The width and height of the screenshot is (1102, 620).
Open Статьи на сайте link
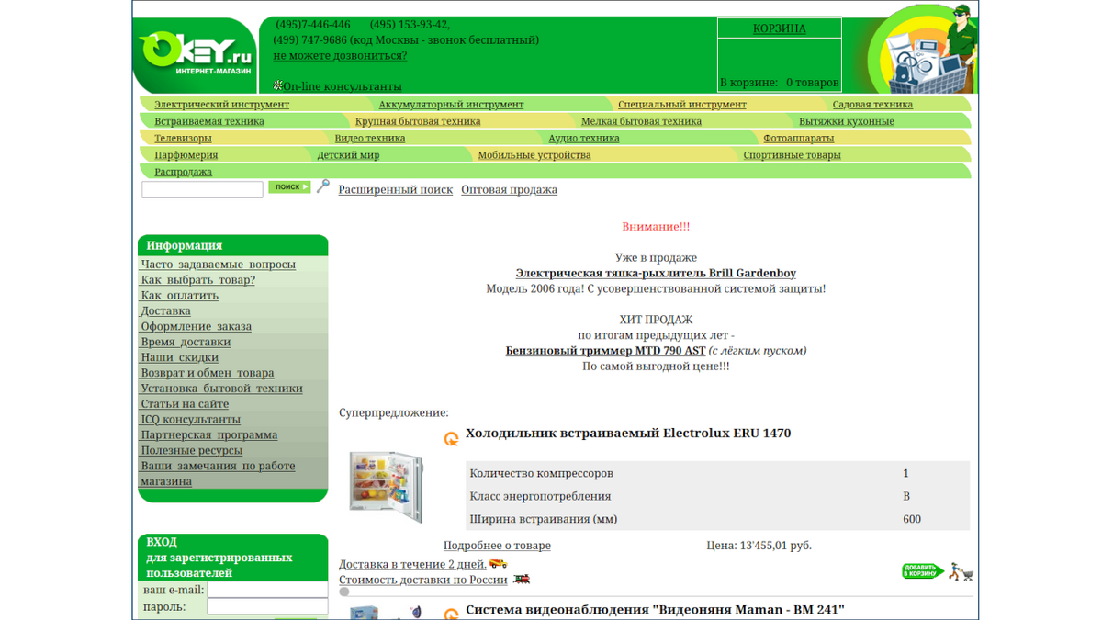click(185, 404)
